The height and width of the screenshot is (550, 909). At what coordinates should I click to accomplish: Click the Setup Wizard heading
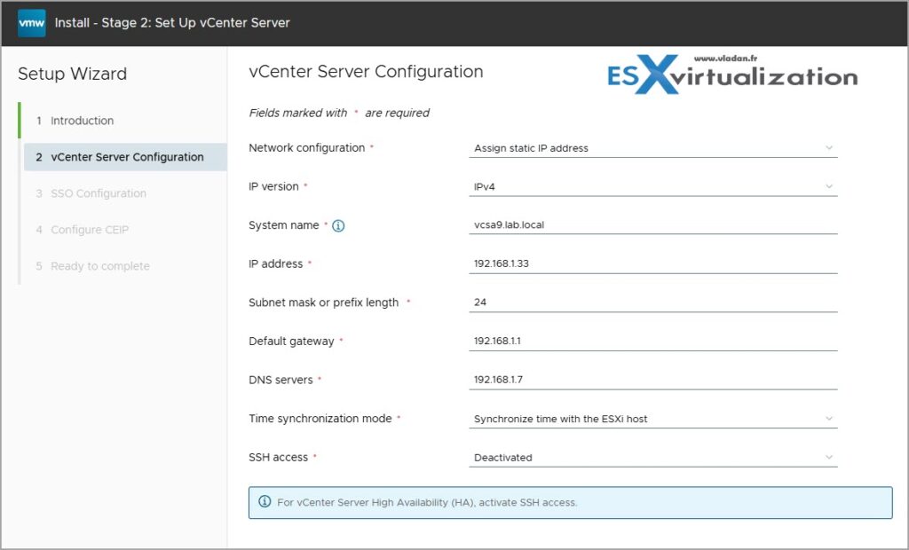72,75
